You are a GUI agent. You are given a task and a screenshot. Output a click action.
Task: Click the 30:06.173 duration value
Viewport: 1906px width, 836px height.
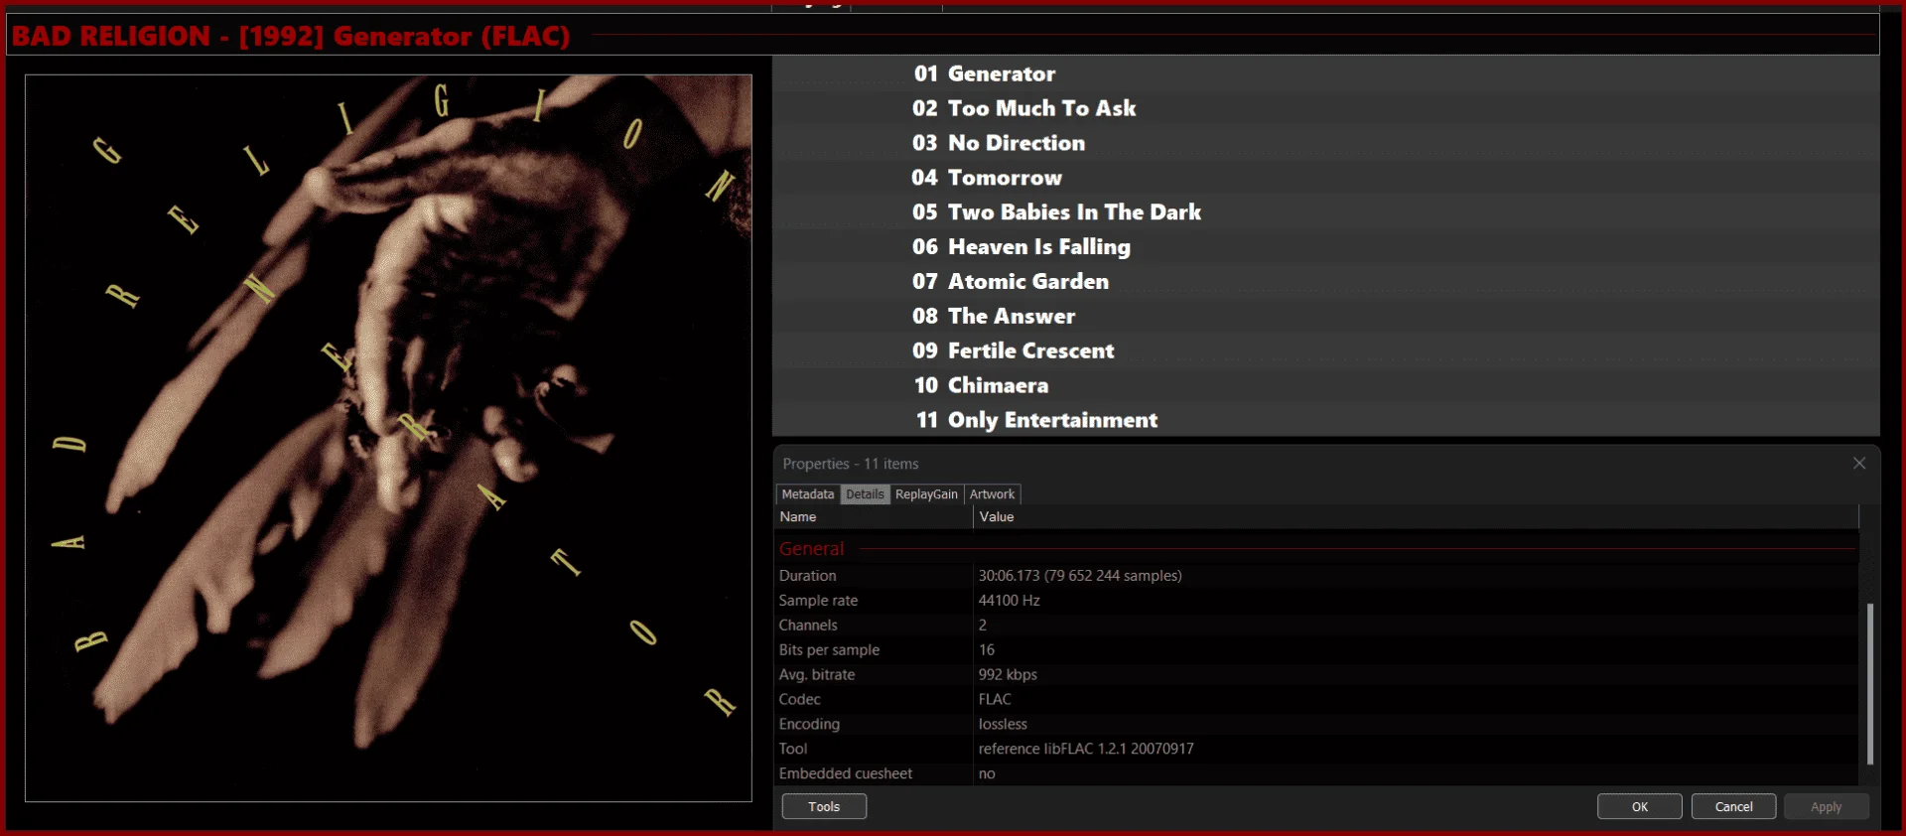1080,576
